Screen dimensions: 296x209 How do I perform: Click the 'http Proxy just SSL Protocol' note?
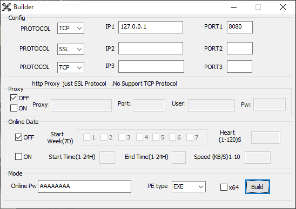(69, 83)
